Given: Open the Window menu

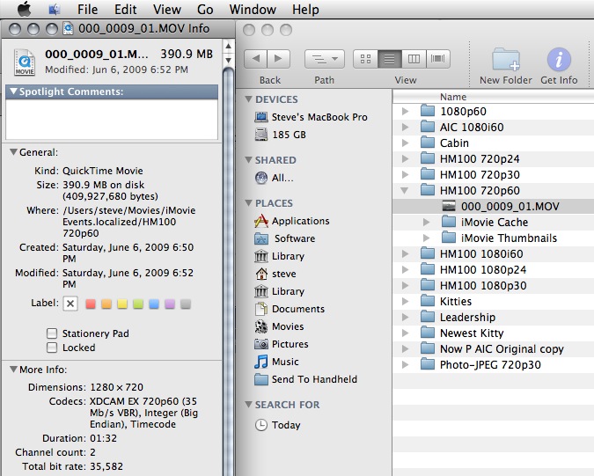Looking at the screenshot, I should 253,9.
